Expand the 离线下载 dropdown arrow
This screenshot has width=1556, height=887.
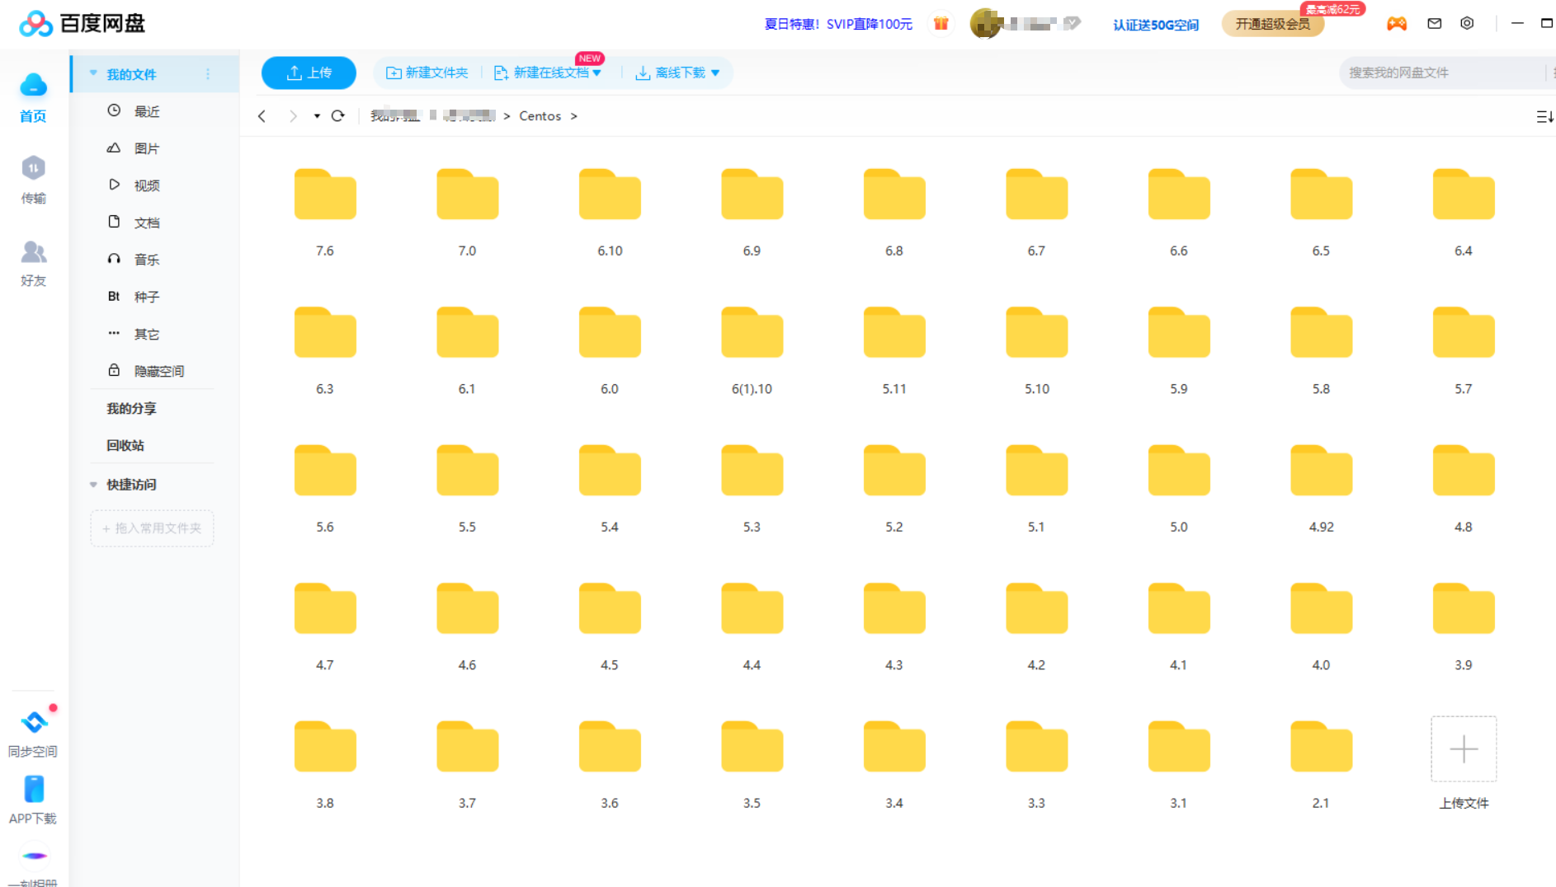tap(717, 73)
